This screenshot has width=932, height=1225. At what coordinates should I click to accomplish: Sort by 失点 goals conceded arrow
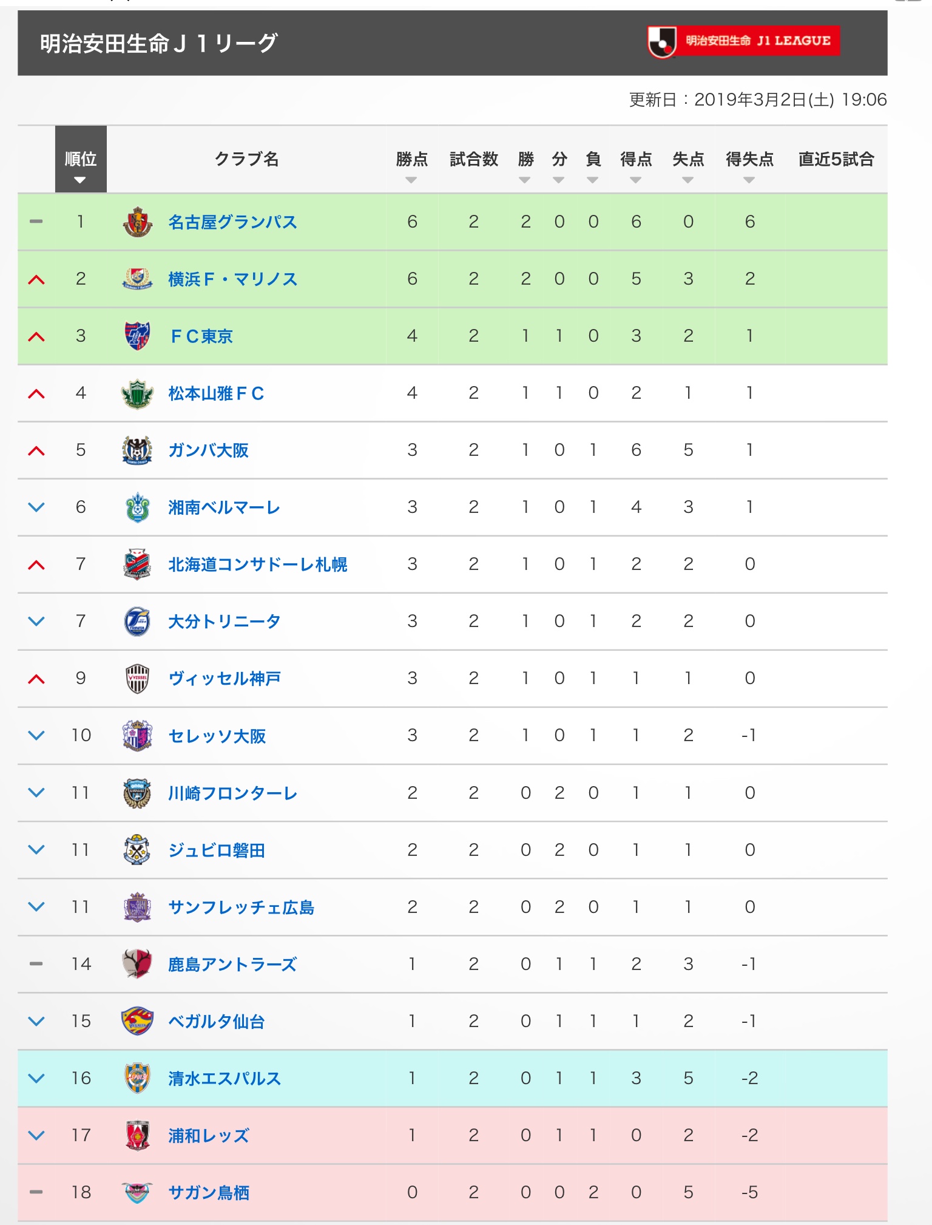(687, 180)
